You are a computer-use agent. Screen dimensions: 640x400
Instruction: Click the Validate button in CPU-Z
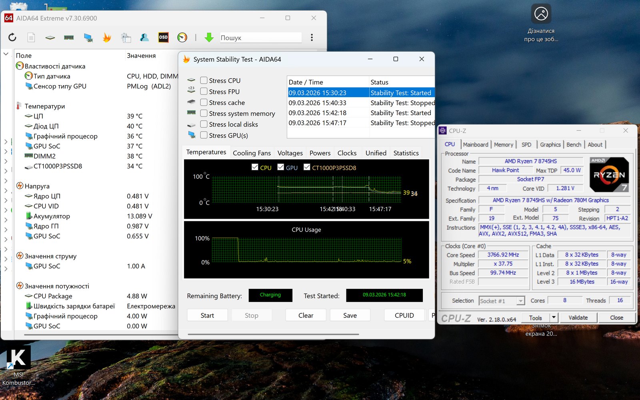pos(578,318)
